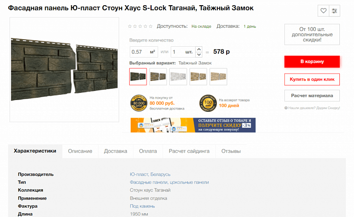Follow the Ю-пласт, Беларусь manufacturer link

pos(150,174)
